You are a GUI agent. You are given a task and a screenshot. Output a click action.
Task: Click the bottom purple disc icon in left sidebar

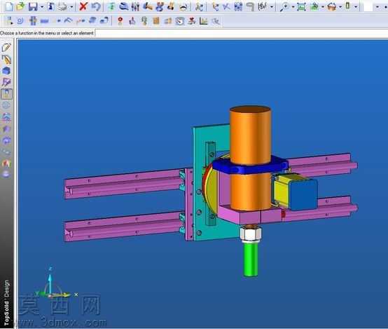(x=6, y=174)
